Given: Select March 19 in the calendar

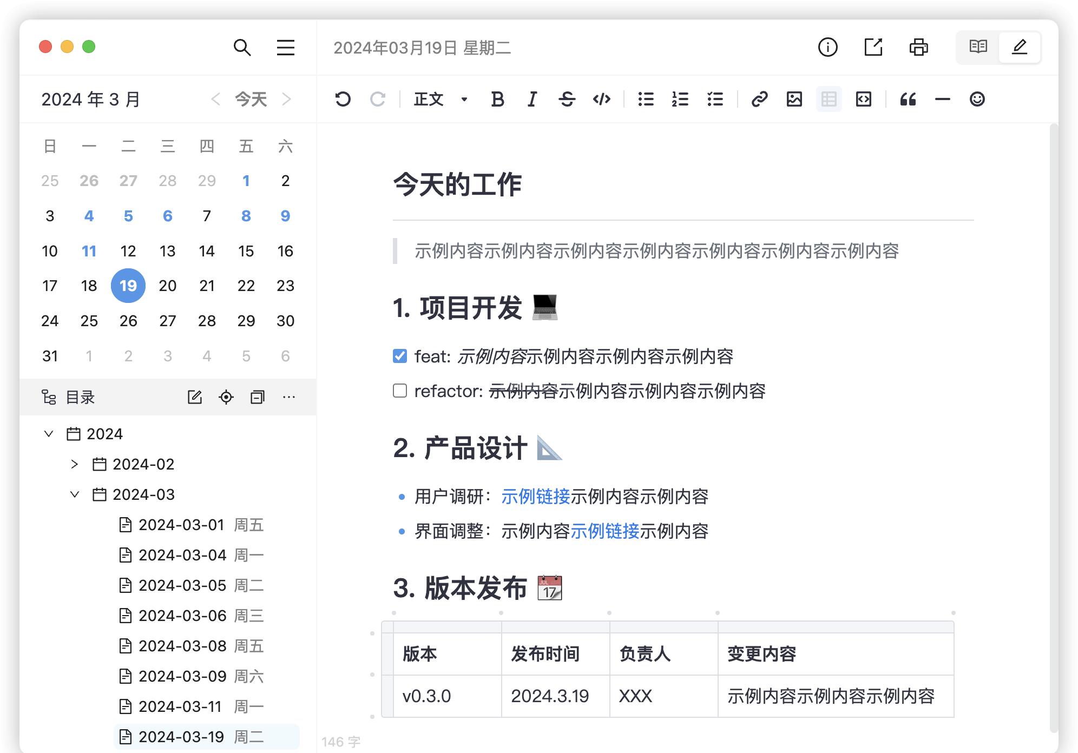Looking at the screenshot, I should click(128, 286).
